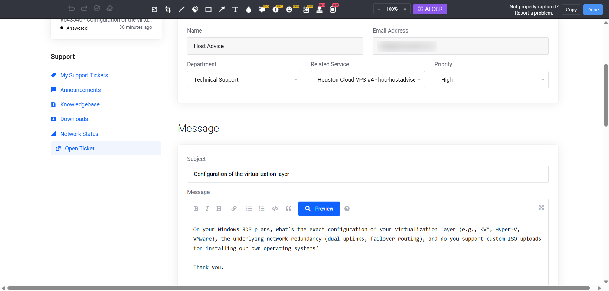Copy the screenshot to clipboard
The height and width of the screenshot is (291, 609).
pyautogui.click(x=571, y=9)
